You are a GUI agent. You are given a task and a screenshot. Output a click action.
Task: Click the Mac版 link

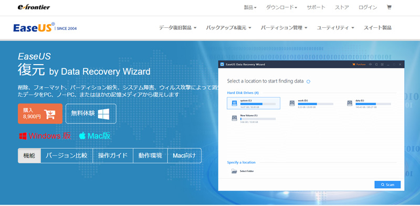click(x=94, y=136)
